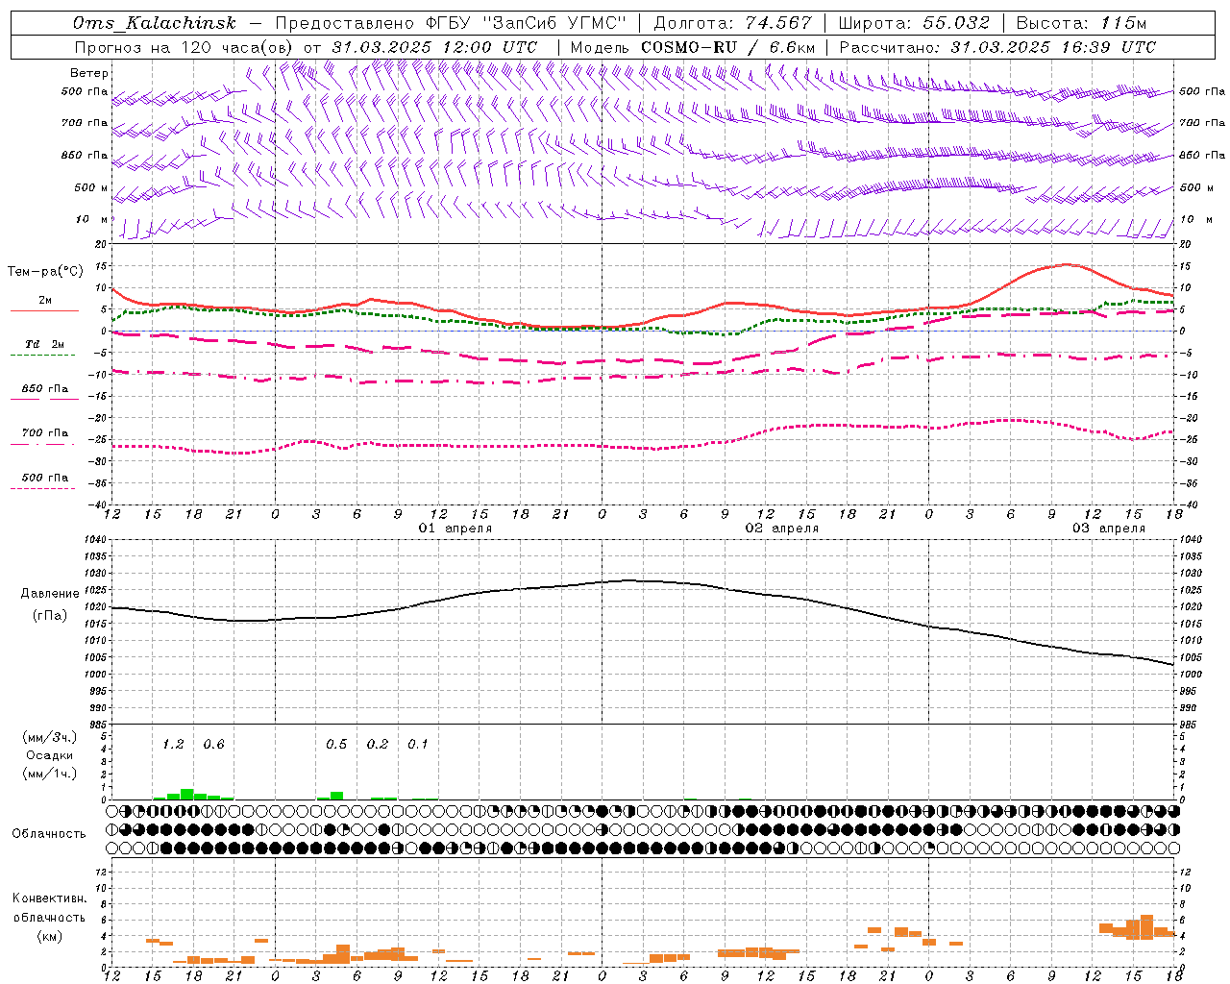Select the 'Прогноз на 120 часа(ов)' forecast text
Image resolution: width=1230 pixels, height=984 pixels.
(x=184, y=47)
